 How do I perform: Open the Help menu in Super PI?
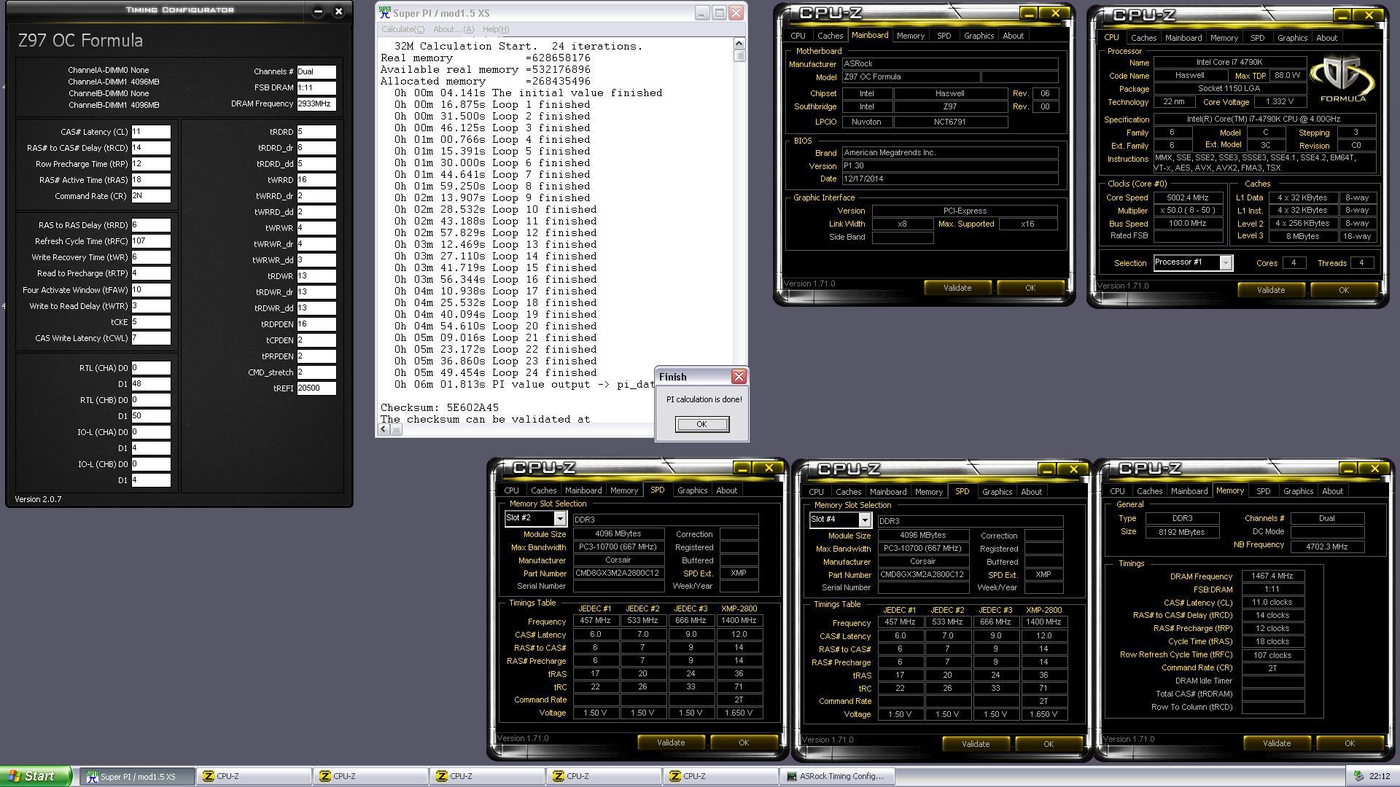click(495, 29)
